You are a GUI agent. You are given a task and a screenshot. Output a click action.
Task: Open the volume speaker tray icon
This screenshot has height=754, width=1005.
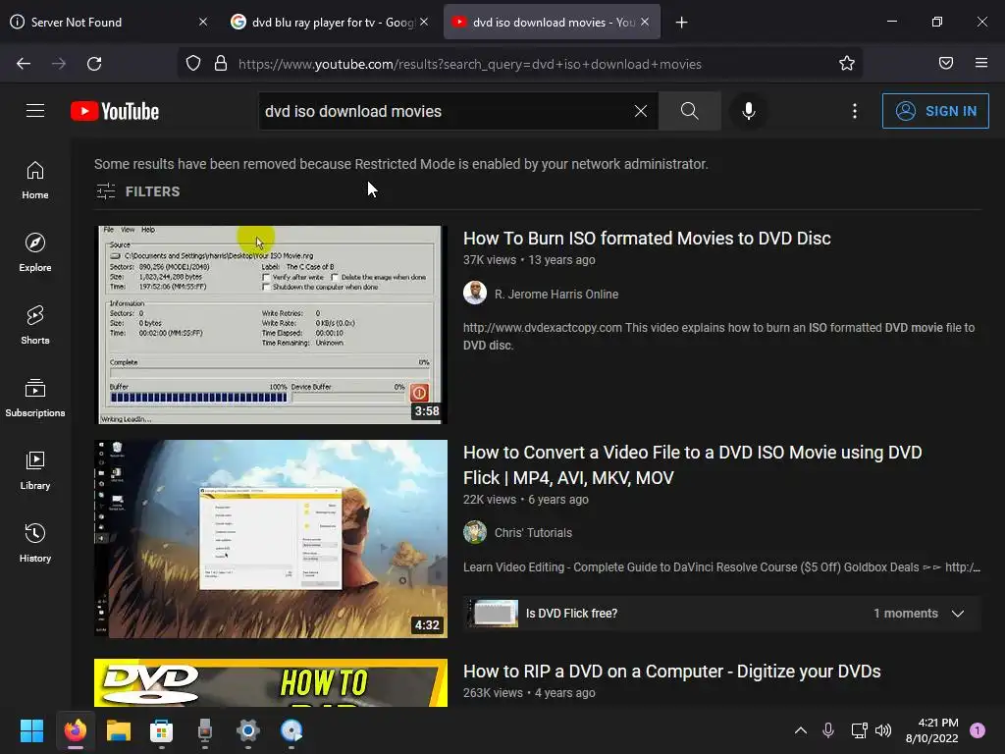tap(883, 730)
